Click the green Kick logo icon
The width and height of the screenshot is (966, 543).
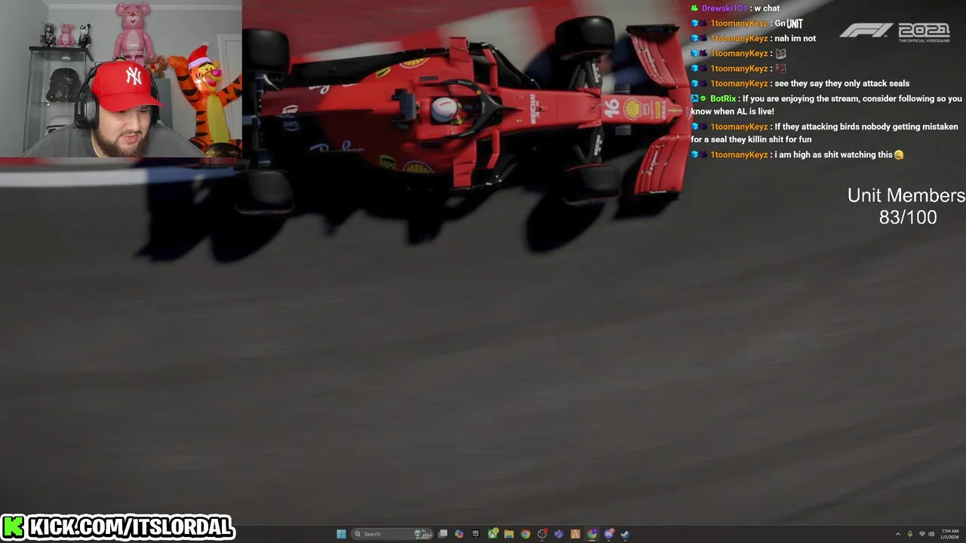tap(13, 527)
